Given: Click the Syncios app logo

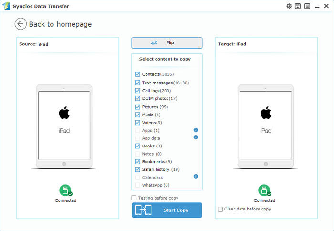Looking at the screenshot, I should 6,6.
